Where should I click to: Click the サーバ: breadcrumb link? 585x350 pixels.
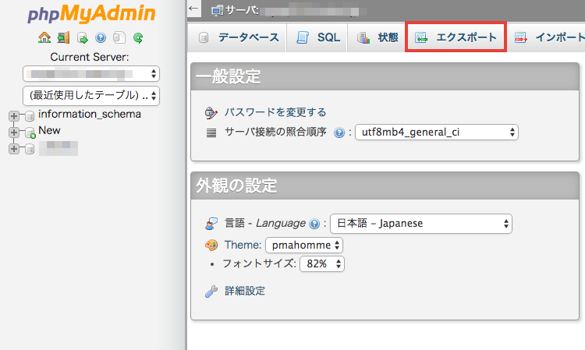[x=243, y=10]
